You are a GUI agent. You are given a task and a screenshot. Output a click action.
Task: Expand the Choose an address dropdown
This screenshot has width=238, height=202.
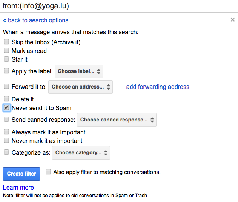pyautogui.click(x=80, y=87)
